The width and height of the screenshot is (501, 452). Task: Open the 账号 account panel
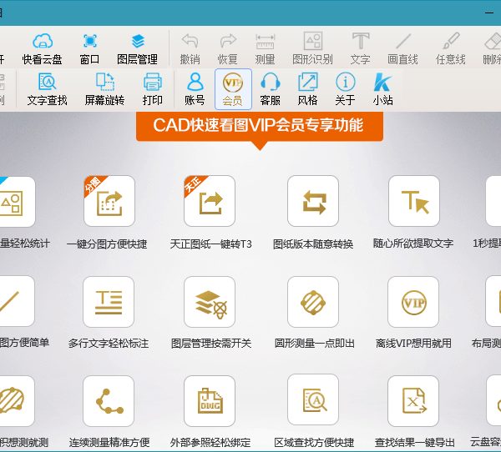pos(195,88)
